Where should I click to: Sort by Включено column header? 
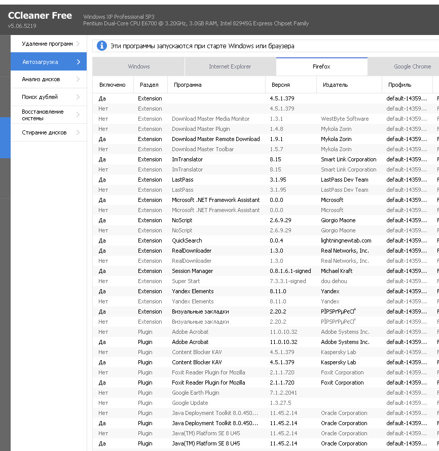click(112, 85)
